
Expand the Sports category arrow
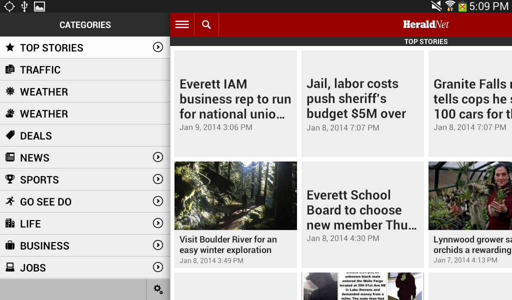[158, 179]
